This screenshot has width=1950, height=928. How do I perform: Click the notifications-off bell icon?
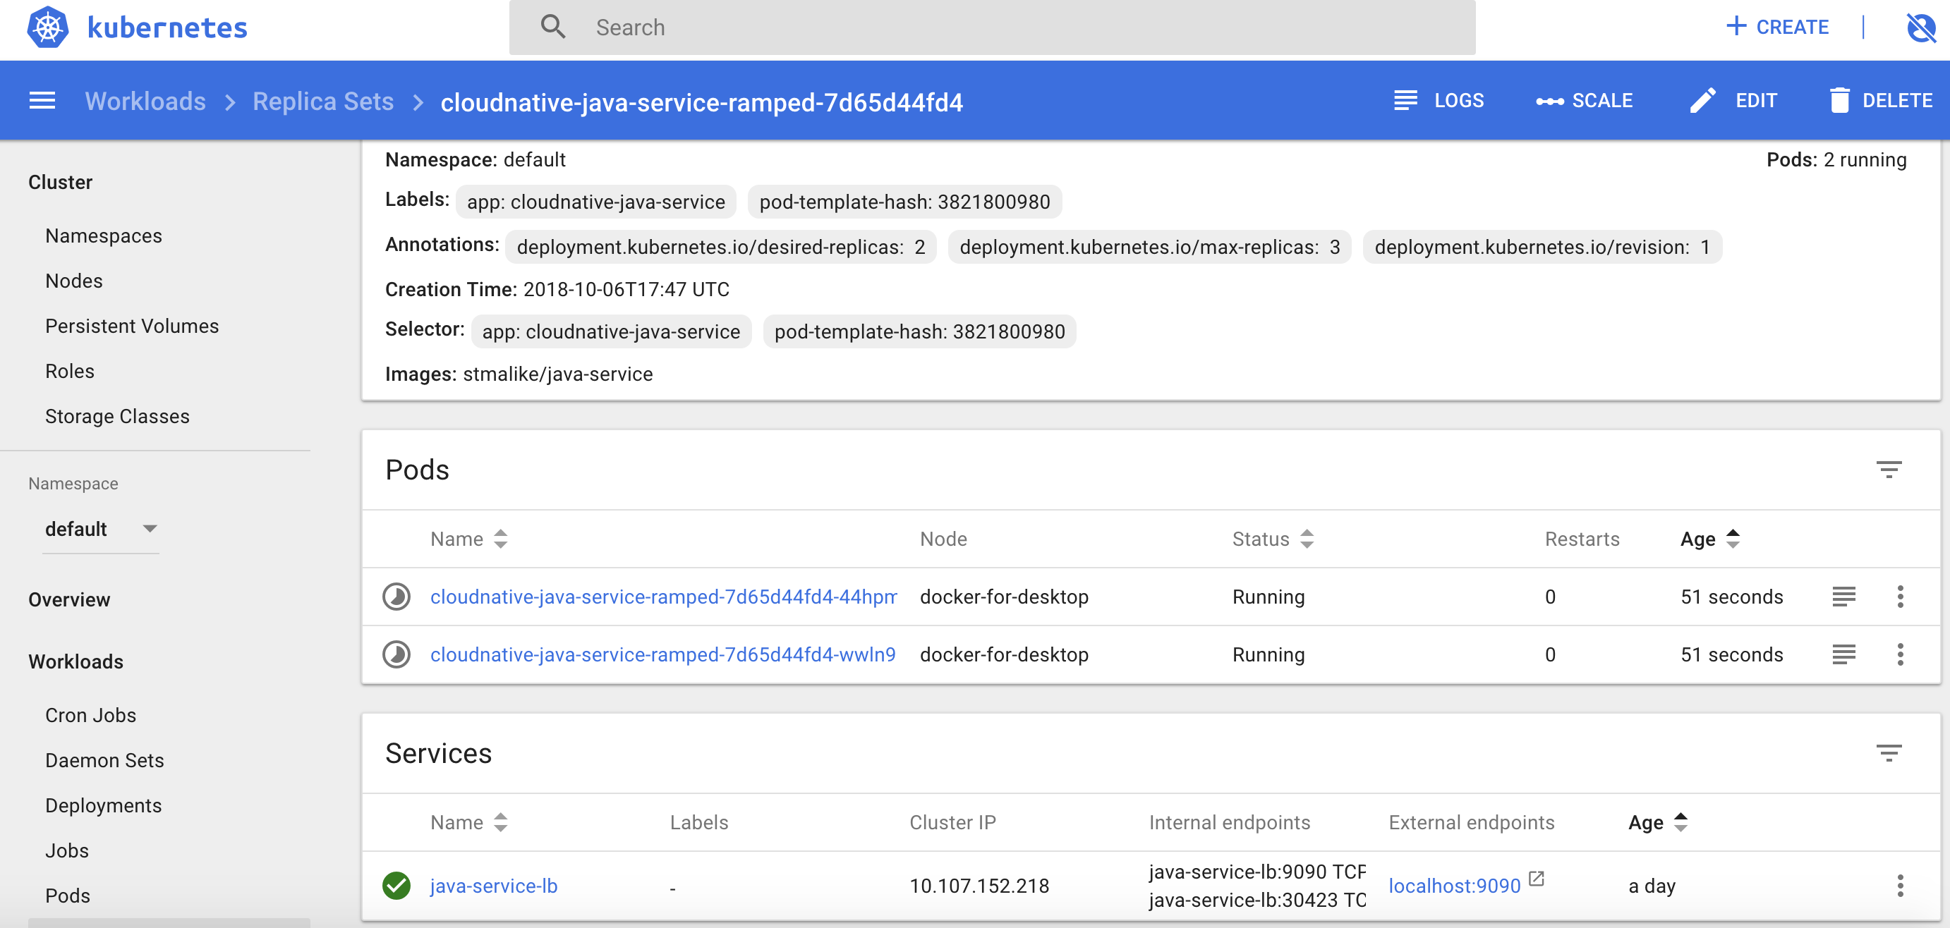coord(1920,28)
